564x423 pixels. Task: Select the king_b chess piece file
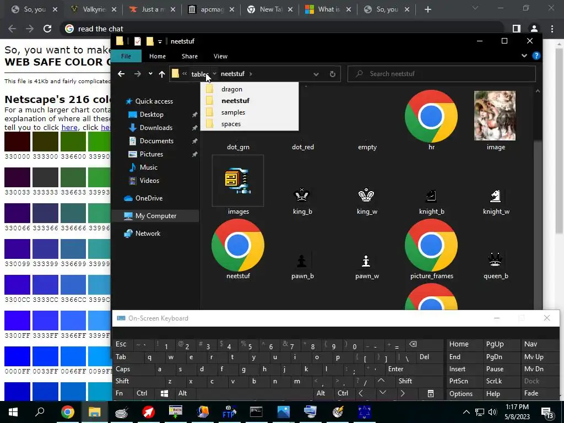(x=302, y=195)
